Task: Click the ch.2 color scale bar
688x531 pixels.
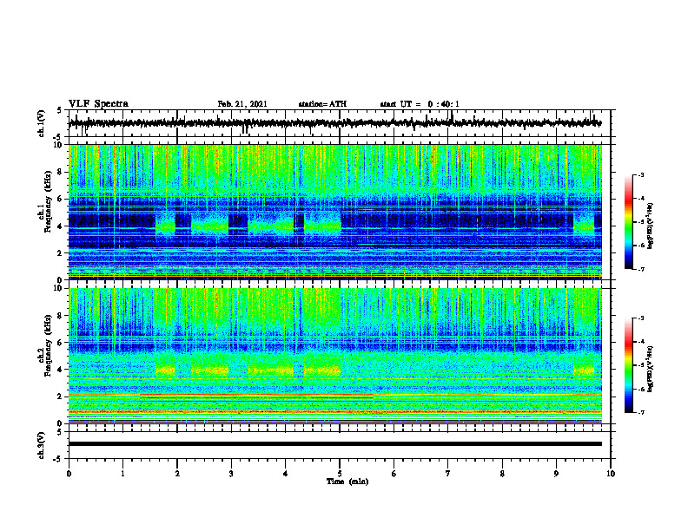Action: click(628, 365)
